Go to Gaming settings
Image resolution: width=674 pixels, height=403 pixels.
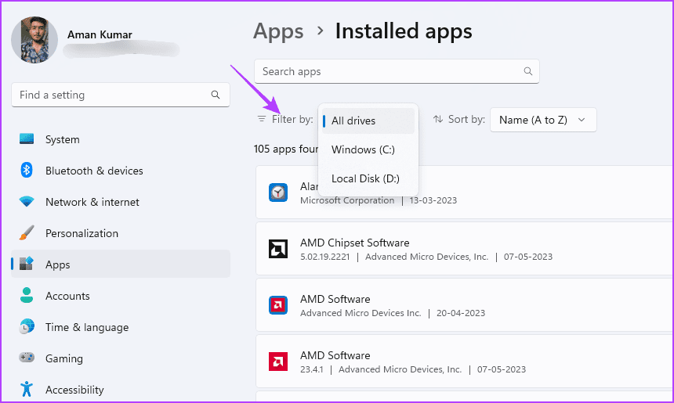coord(121,358)
